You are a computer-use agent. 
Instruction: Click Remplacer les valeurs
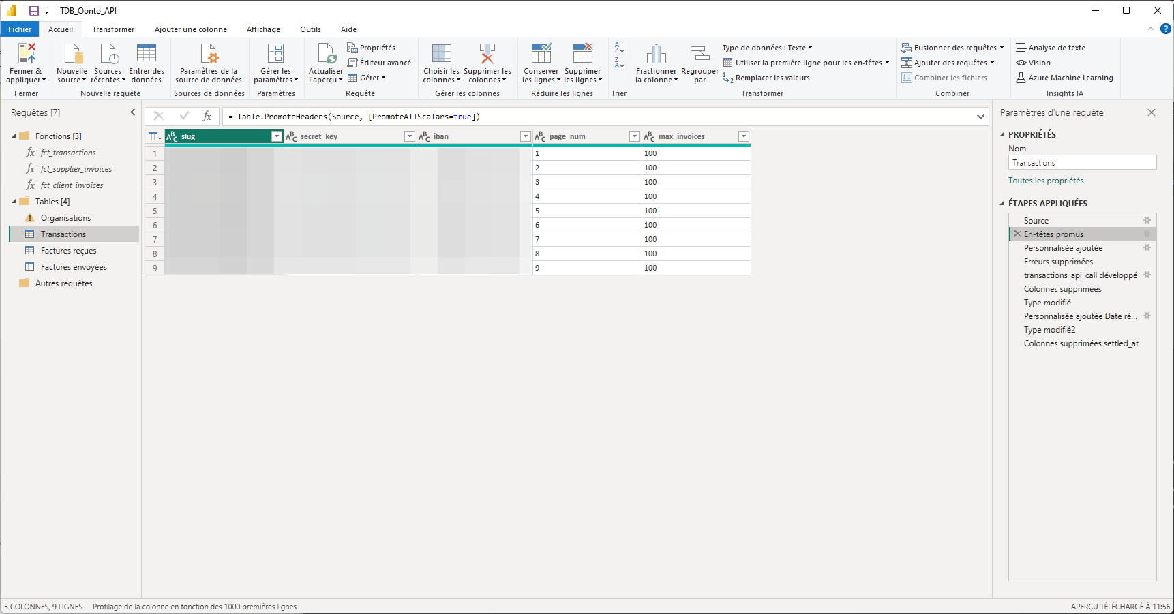click(766, 78)
